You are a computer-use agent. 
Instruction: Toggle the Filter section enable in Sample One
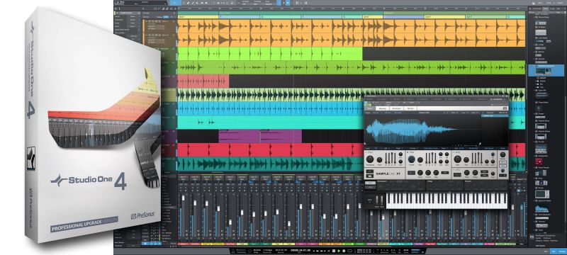point(408,152)
